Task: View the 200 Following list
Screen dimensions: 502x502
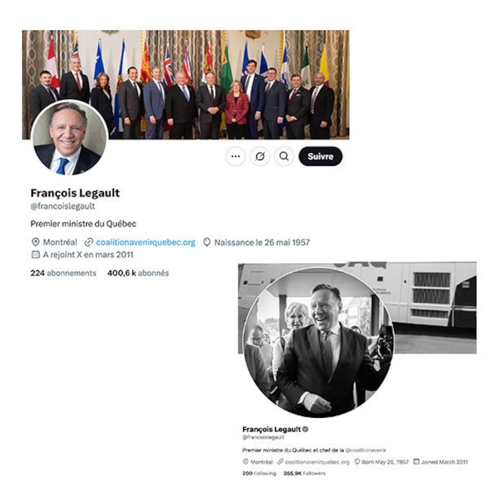Action: click(x=259, y=474)
